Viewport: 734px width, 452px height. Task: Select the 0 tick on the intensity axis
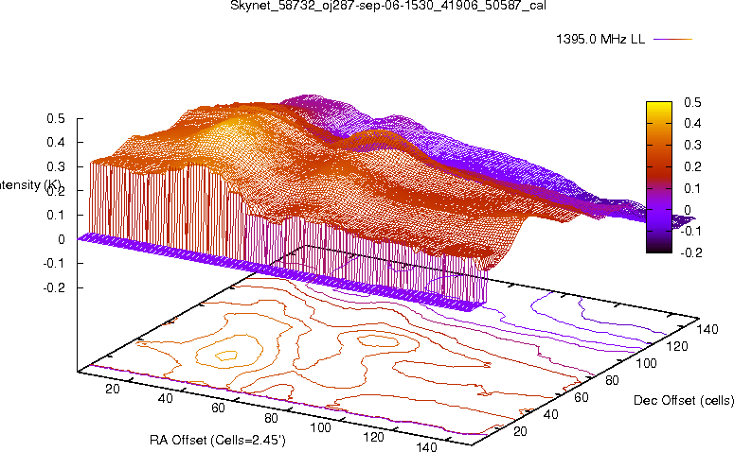(62, 240)
